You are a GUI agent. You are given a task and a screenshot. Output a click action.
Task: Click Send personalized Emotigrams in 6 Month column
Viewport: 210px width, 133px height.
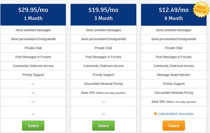coord(174,39)
